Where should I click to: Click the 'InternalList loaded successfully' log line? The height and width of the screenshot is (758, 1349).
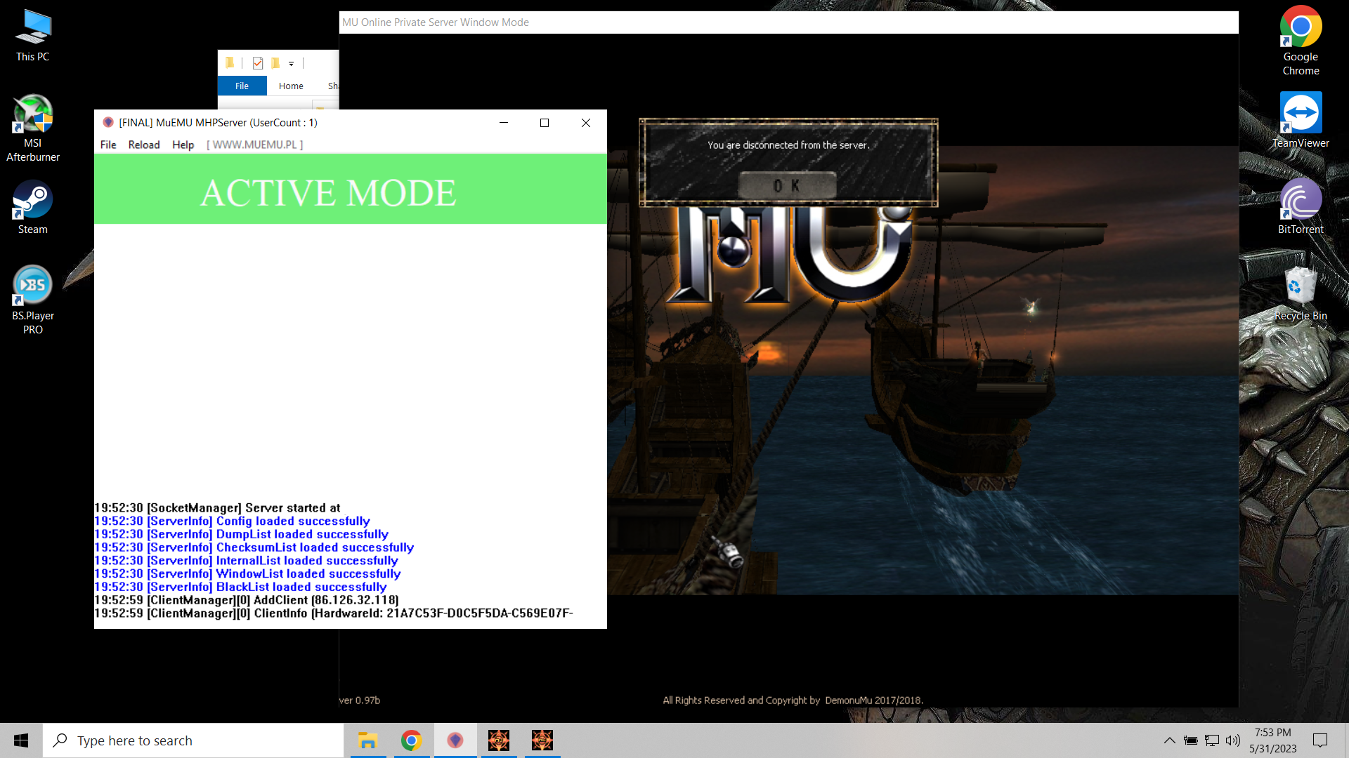pyautogui.click(x=246, y=561)
